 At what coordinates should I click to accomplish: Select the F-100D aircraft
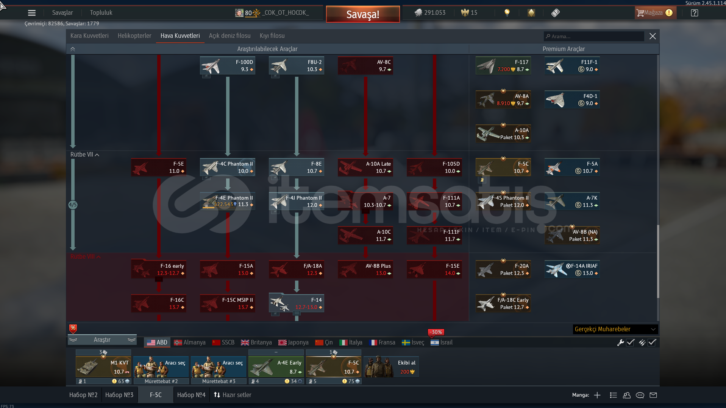click(x=228, y=66)
